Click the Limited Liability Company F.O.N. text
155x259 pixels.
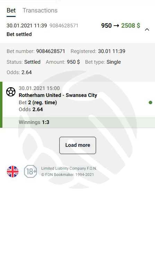point(69,168)
